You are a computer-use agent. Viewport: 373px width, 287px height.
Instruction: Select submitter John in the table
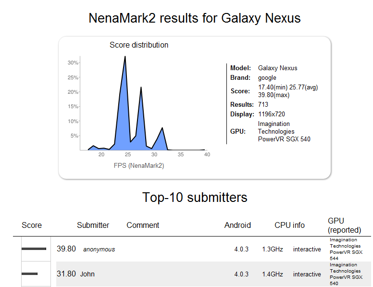pyautogui.click(x=87, y=274)
